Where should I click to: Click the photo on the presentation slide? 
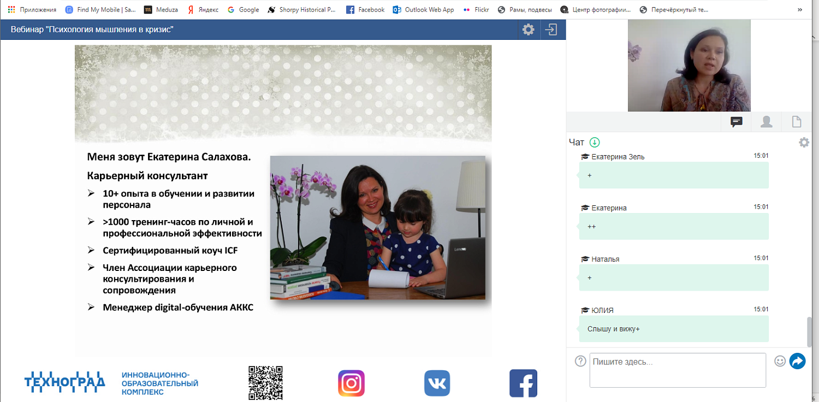click(378, 228)
